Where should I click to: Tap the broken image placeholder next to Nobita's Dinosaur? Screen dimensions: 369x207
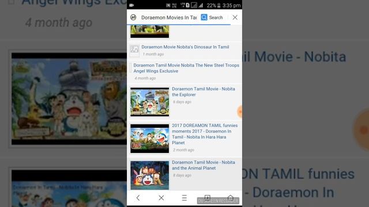tap(134, 50)
